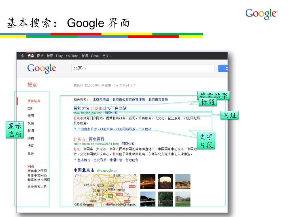Open the bottom-middle trees photo thumbnail
Image resolution: width=290 pixels, height=217 pixels.
165,199
